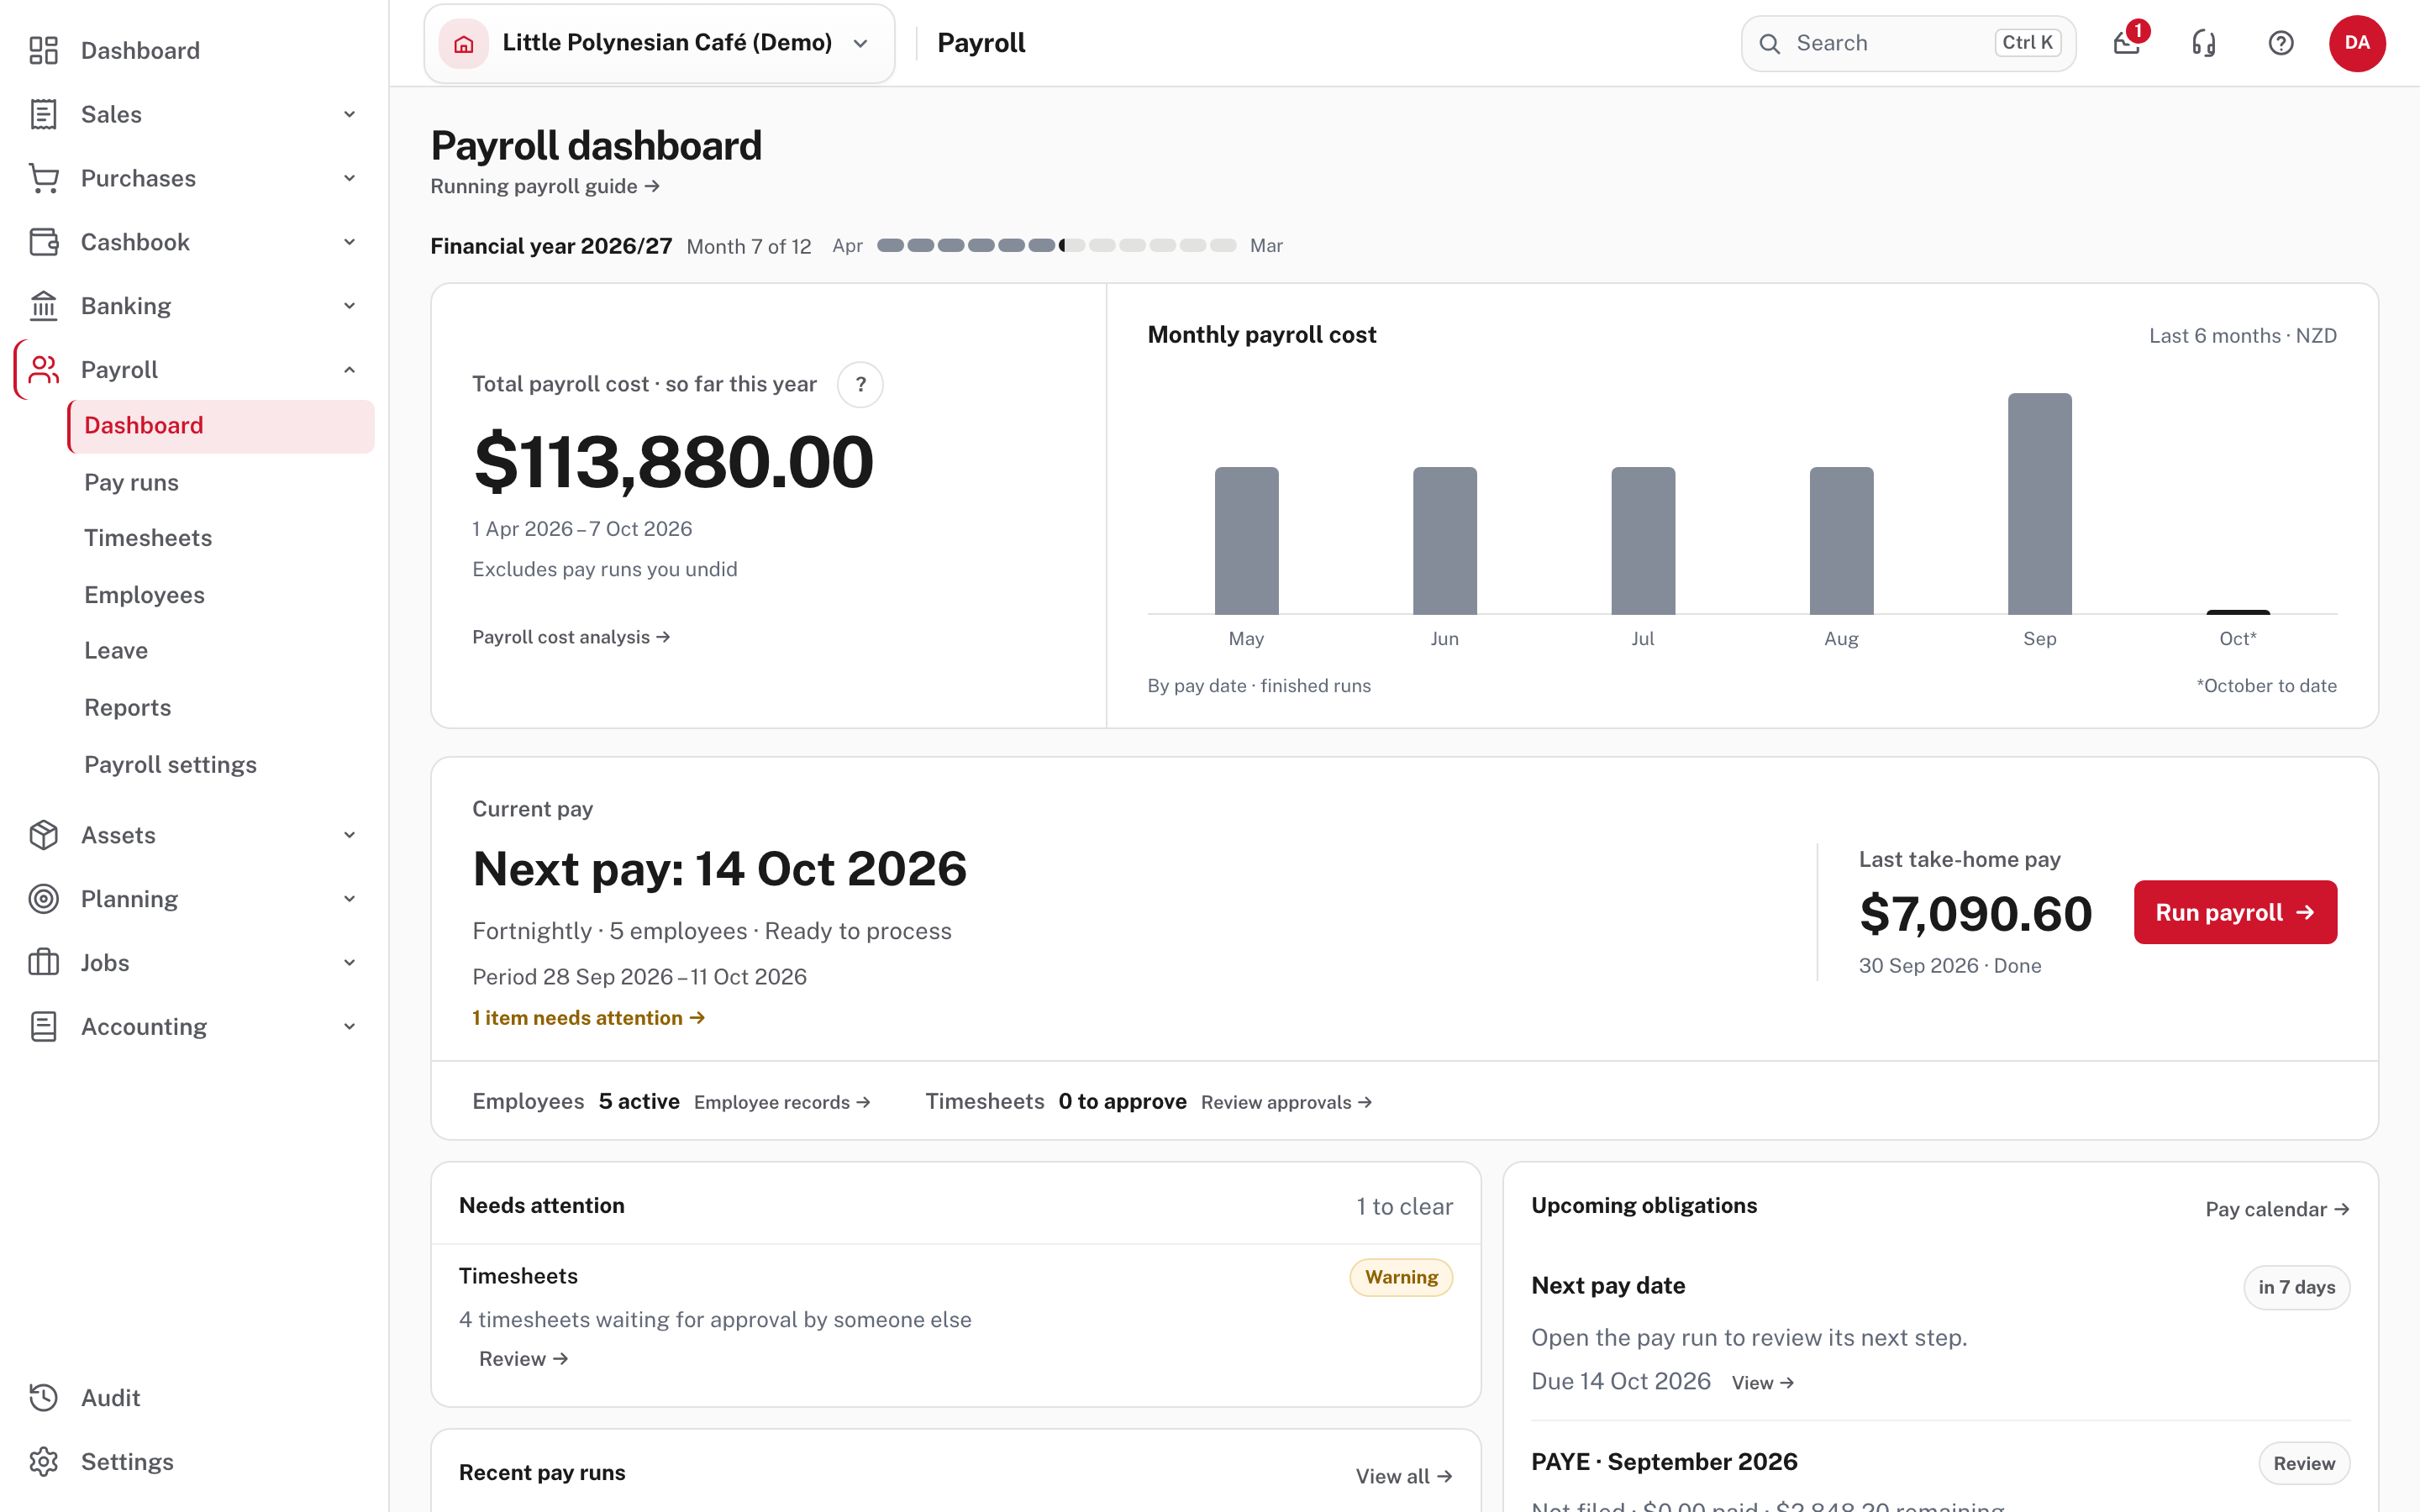The image size is (2420, 1512).
Task: Click the 'in 7 days' badge
Action: [2296, 1287]
